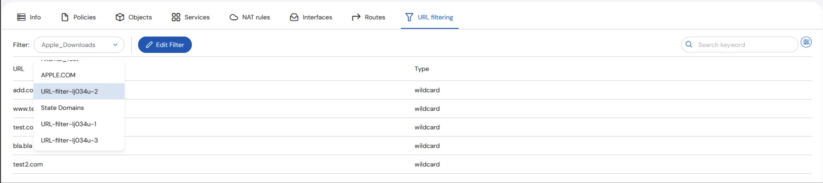Click the Services grid icon
823x183 pixels.
pyautogui.click(x=176, y=17)
